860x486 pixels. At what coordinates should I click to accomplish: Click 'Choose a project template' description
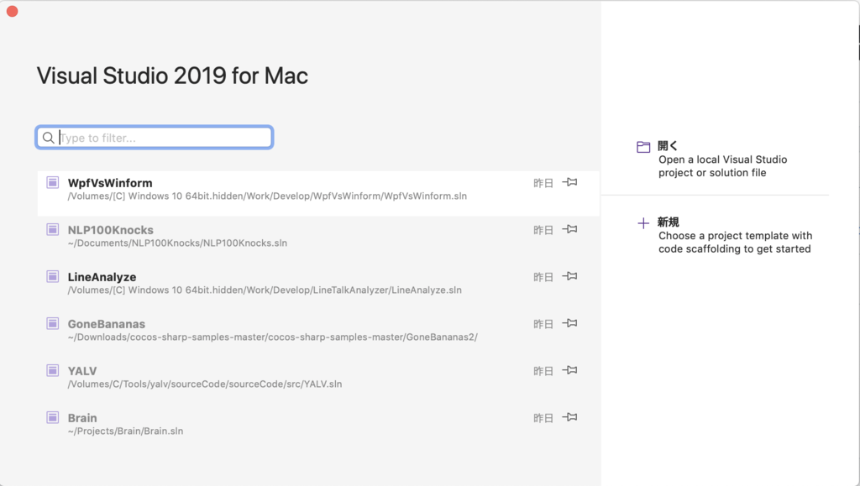[x=735, y=243]
